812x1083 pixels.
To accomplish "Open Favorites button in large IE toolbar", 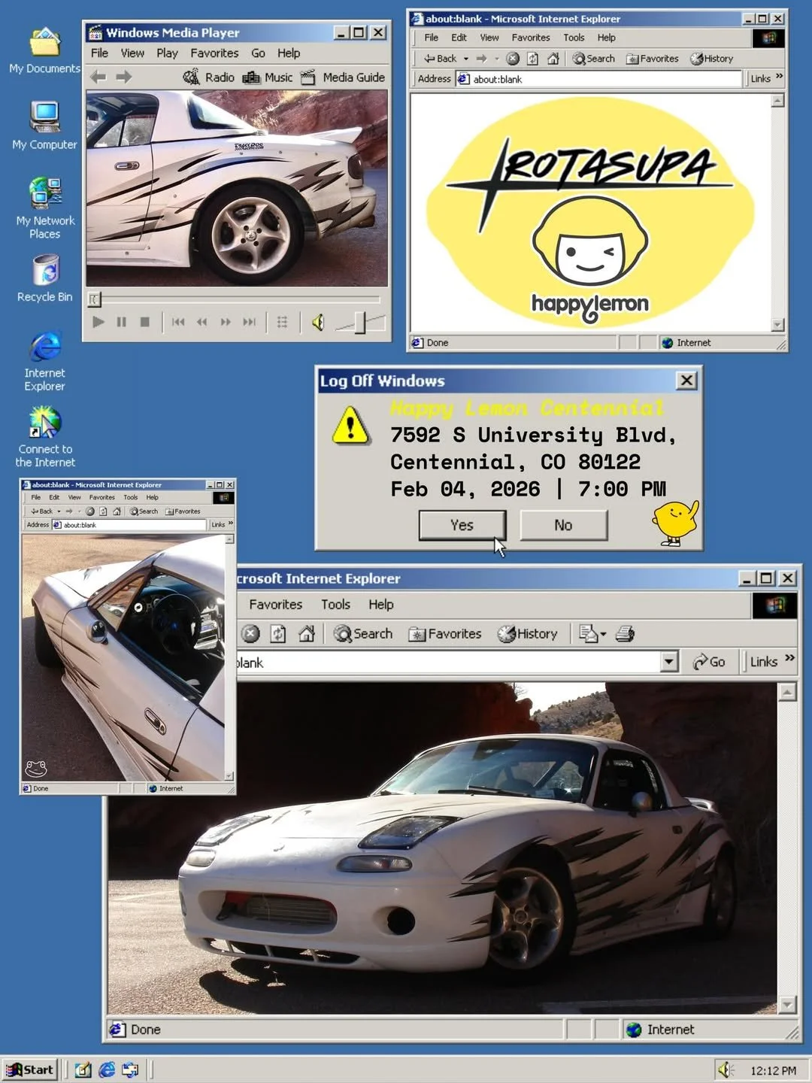I will (444, 634).
